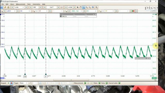
Task: Click the signal ruler handle at right axis
Action: [x=156, y=45]
